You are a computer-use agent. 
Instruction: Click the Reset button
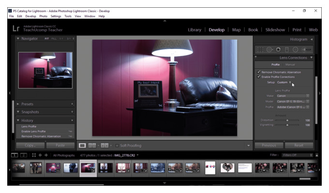click(x=299, y=145)
